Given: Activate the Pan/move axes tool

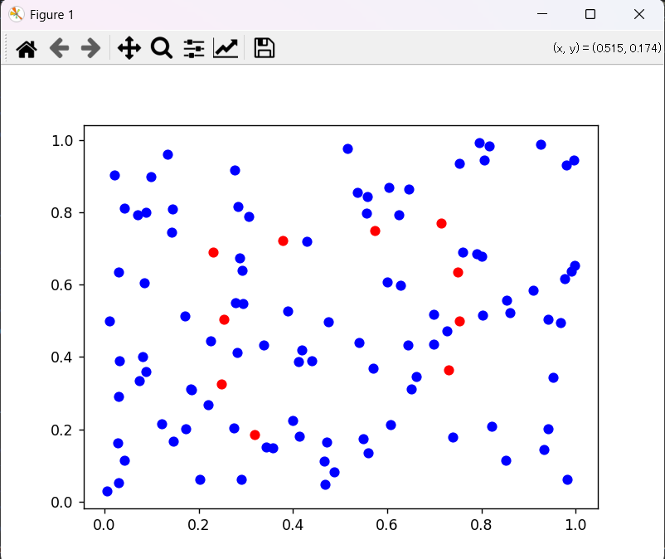Looking at the screenshot, I should point(129,48).
